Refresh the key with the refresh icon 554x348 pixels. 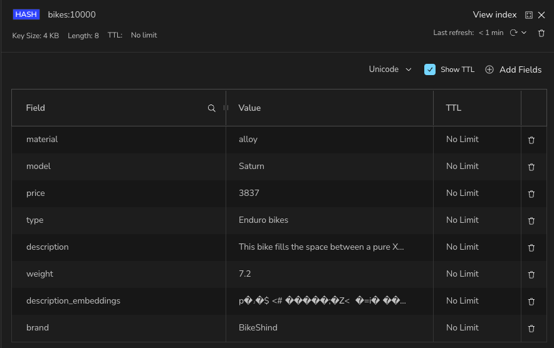513,33
